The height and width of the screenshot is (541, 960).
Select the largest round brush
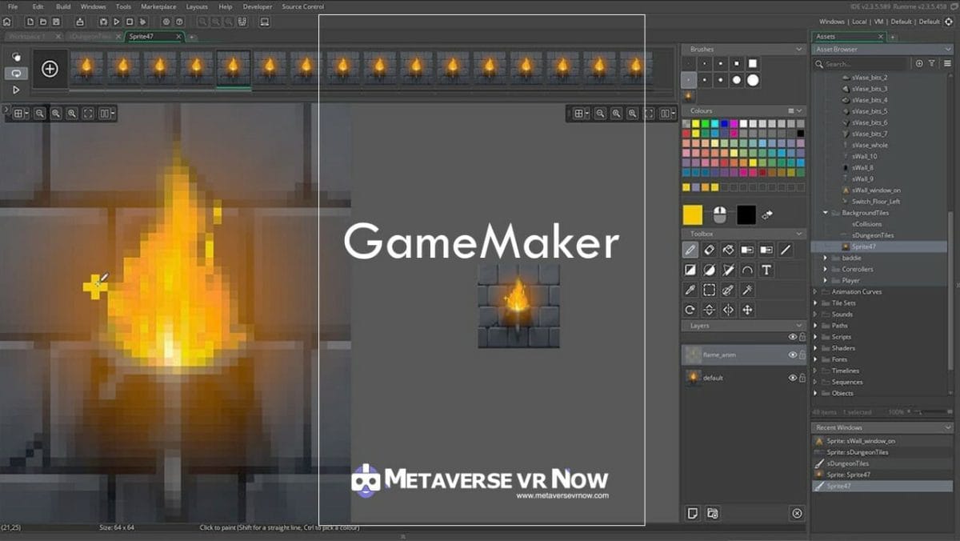click(753, 80)
